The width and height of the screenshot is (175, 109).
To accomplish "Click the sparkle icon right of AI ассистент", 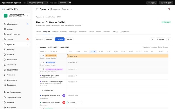I will click(x=28, y=24).
